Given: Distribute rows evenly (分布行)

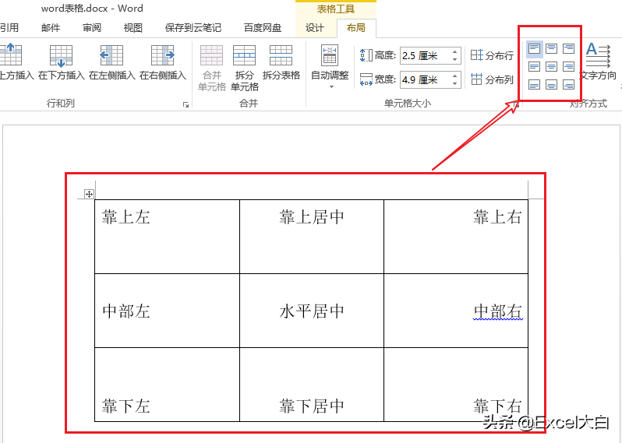Looking at the screenshot, I should point(492,56).
